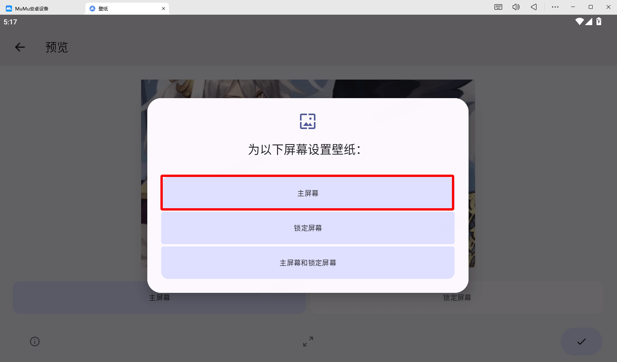Screen dimensions: 617x362
Task: Open wallpaper info circle icon
Action: (x=35, y=342)
